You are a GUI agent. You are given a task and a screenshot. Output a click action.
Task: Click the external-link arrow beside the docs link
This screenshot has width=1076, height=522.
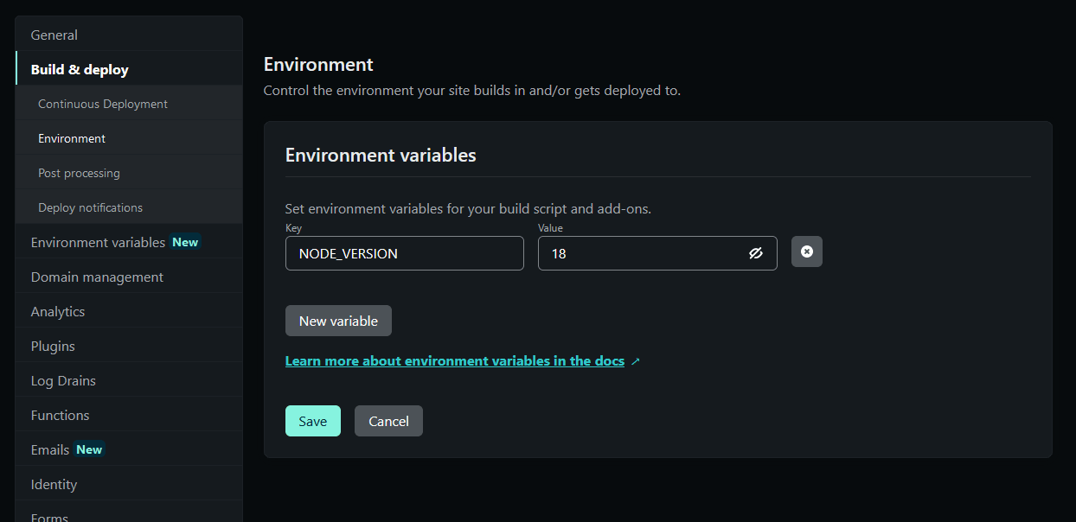tap(636, 360)
